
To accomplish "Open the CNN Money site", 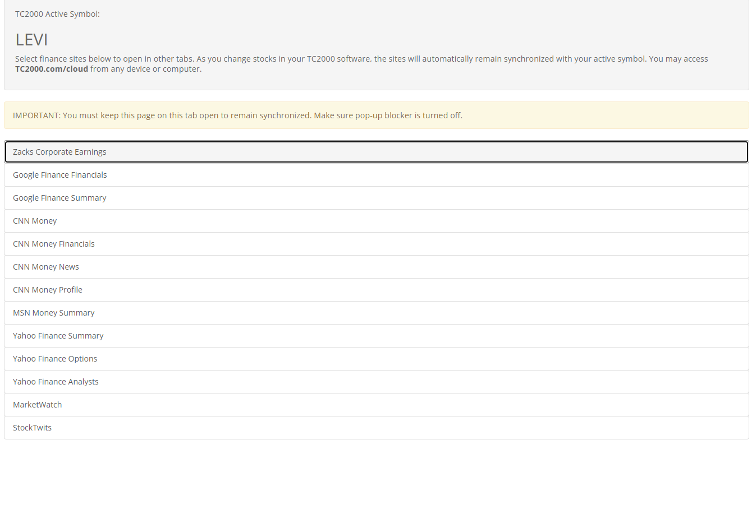I will point(376,221).
